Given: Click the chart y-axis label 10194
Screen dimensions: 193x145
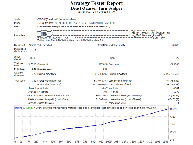Looking at the screenshot, I should coord(173,109).
